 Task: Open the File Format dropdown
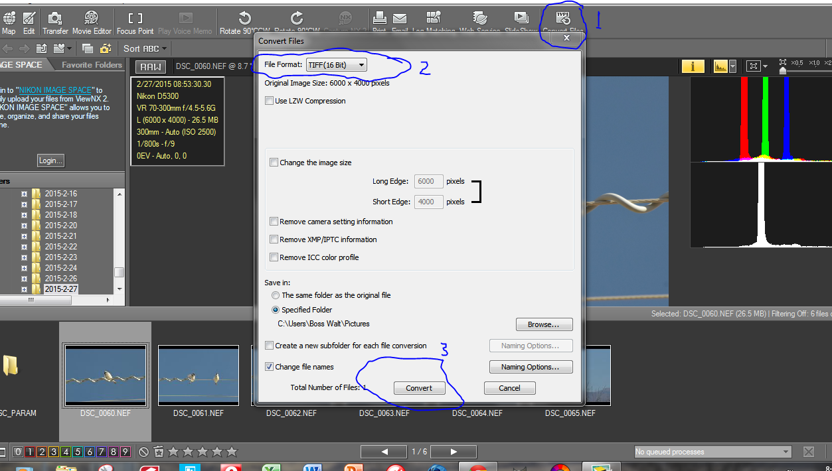point(336,65)
